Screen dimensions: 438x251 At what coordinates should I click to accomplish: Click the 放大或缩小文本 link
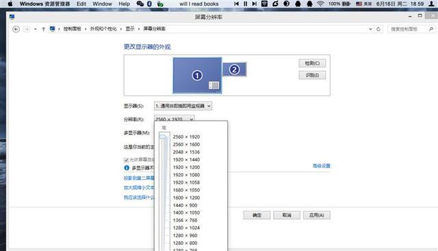(139, 188)
